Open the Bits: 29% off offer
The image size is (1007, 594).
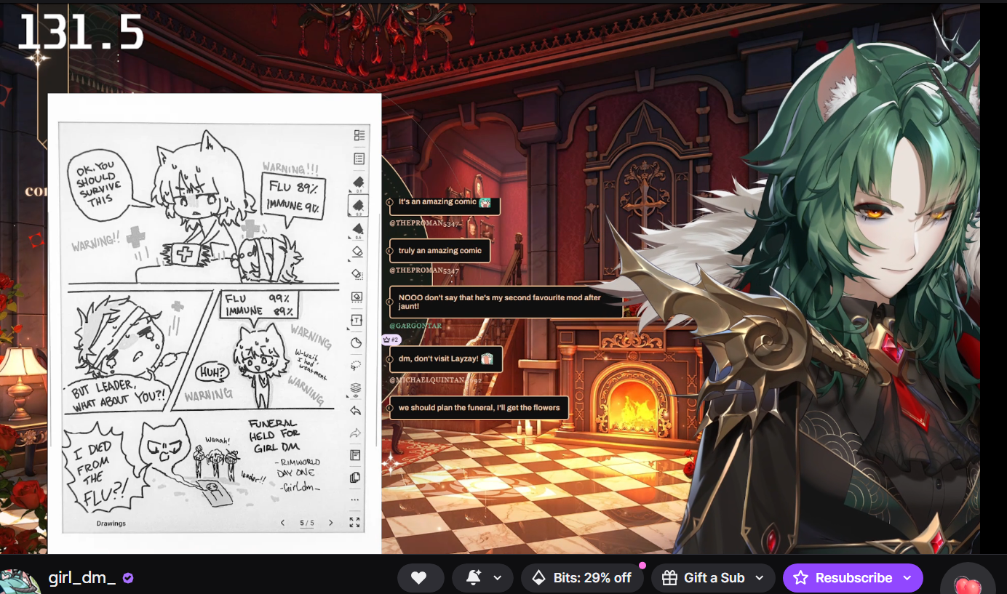coord(582,578)
